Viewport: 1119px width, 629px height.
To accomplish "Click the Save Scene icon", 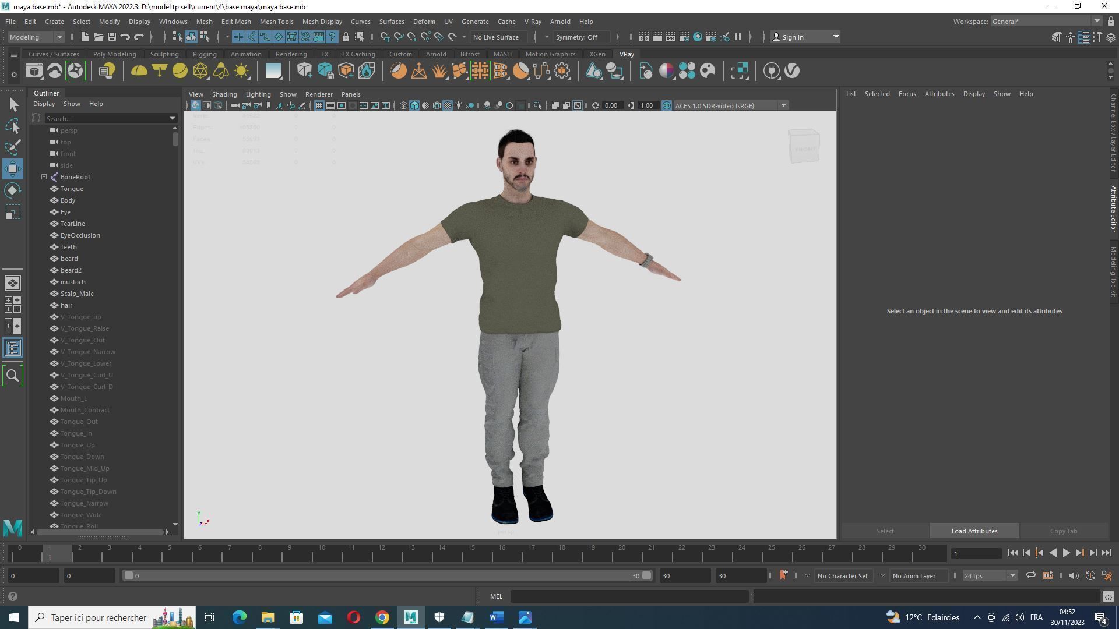I will tap(111, 37).
